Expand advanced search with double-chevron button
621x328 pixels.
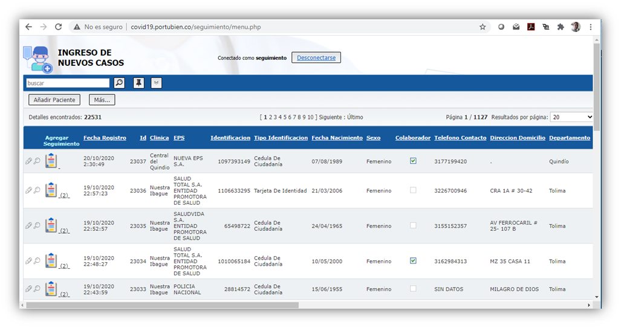click(x=156, y=83)
